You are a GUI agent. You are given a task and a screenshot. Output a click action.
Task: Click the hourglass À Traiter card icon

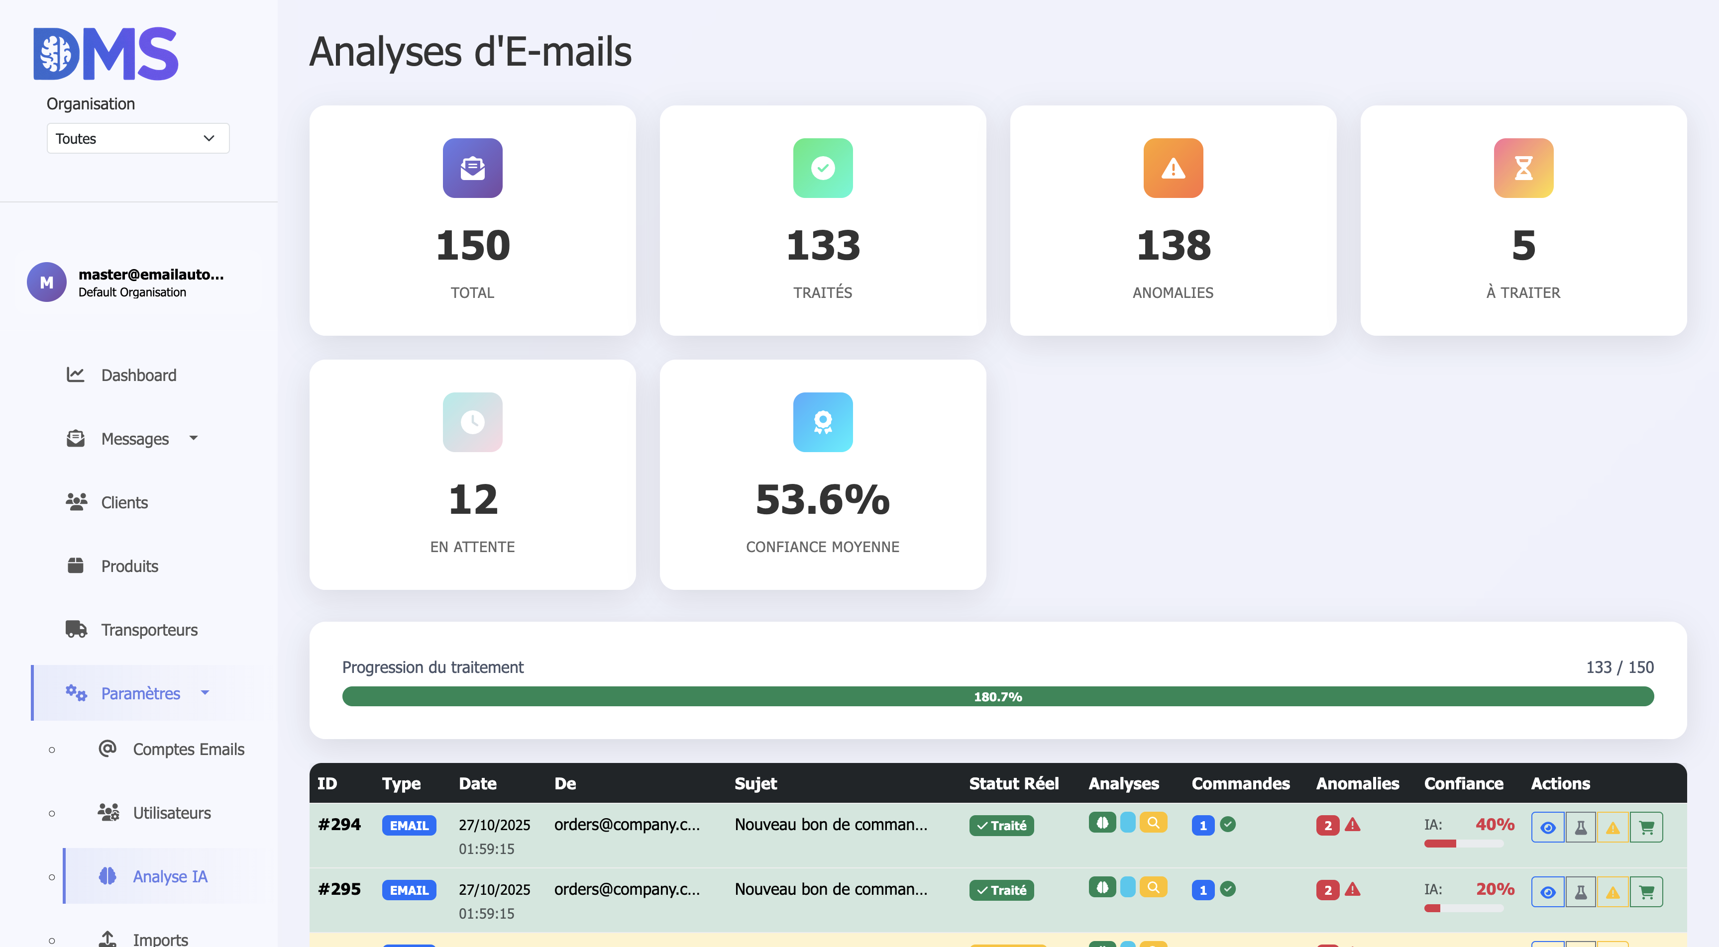click(x=1523, y=168)
